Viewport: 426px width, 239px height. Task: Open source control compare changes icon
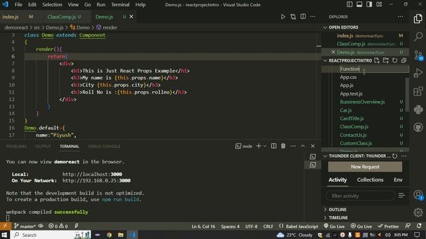(293, 17)
